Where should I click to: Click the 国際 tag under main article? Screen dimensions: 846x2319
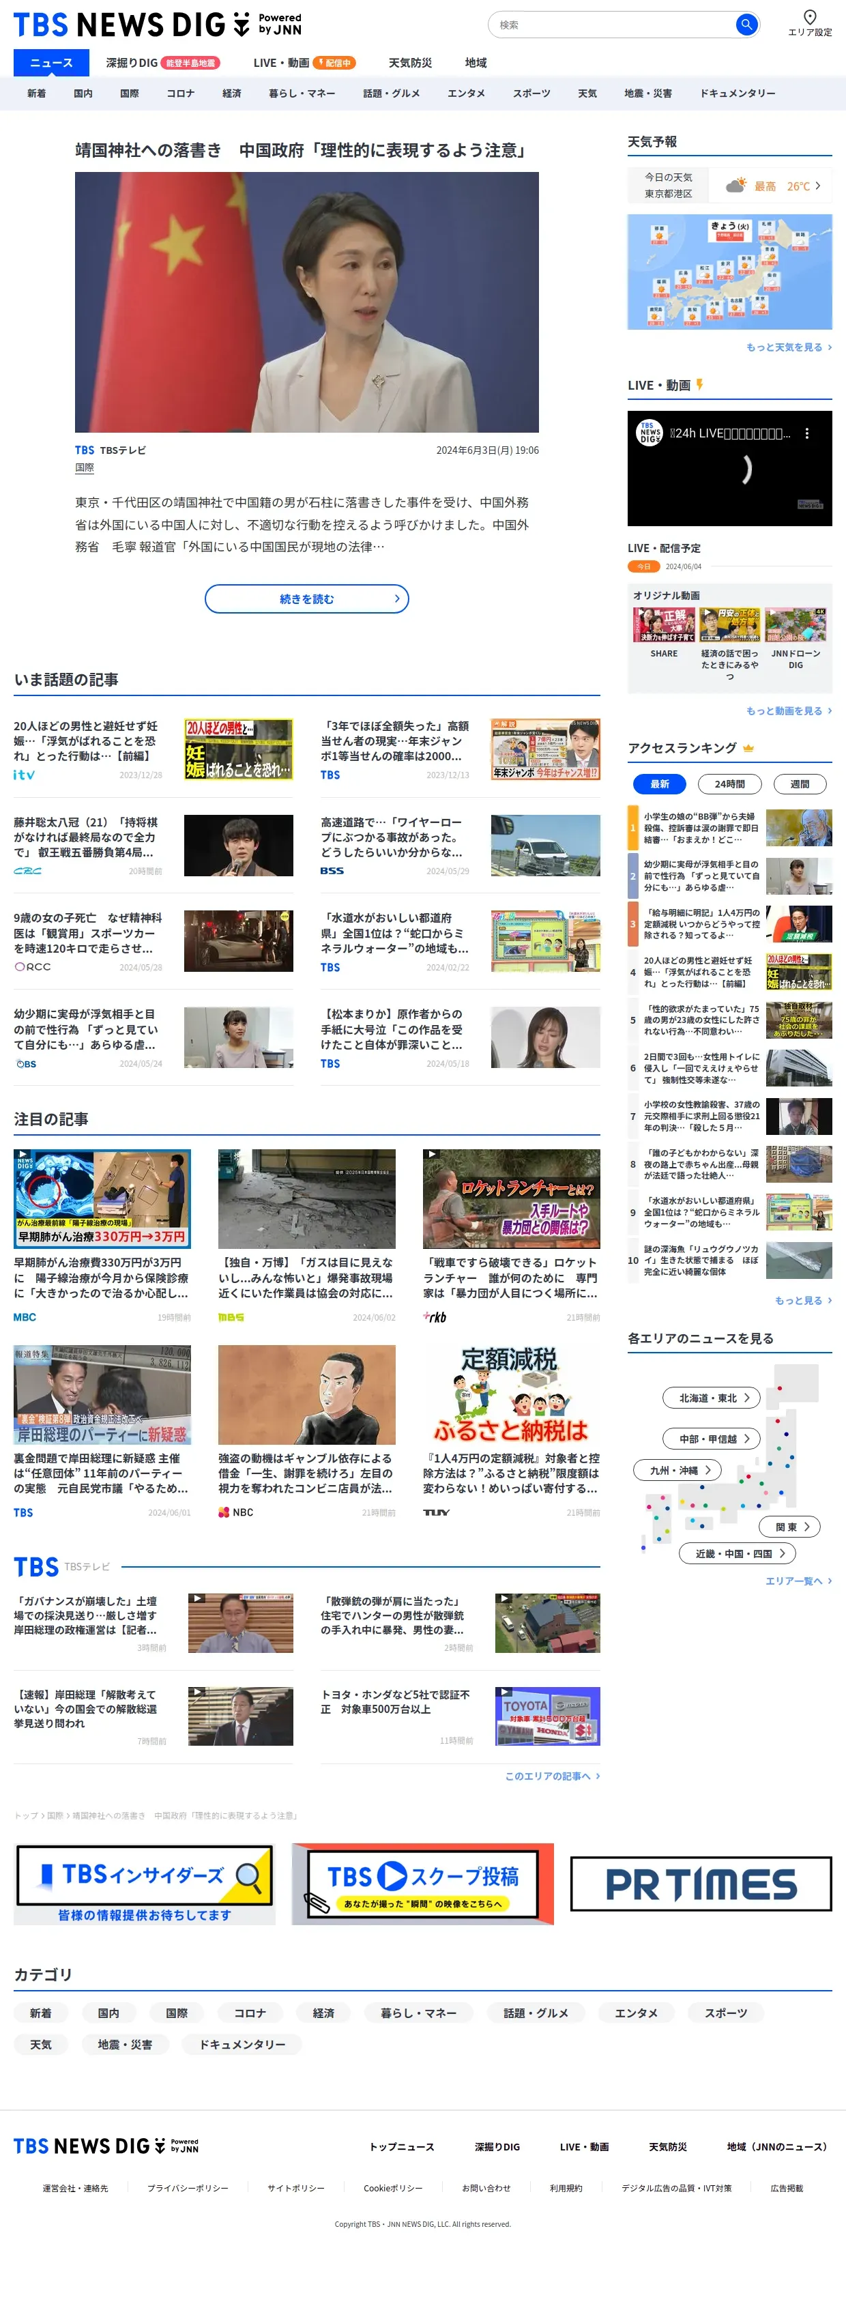[x=85, y=468]
